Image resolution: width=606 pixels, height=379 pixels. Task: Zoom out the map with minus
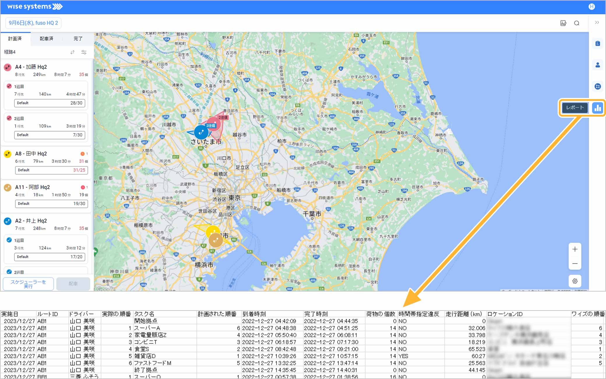pyautogui.click(x=575, y=264)
